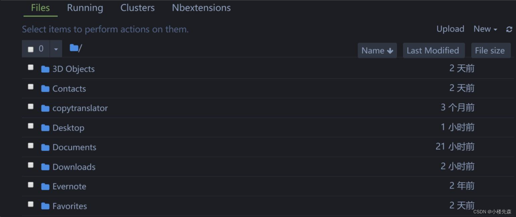Viewport: 516px width, 217px height.
Task: Open the Nbextensions tab
Action: coord(201,8)
